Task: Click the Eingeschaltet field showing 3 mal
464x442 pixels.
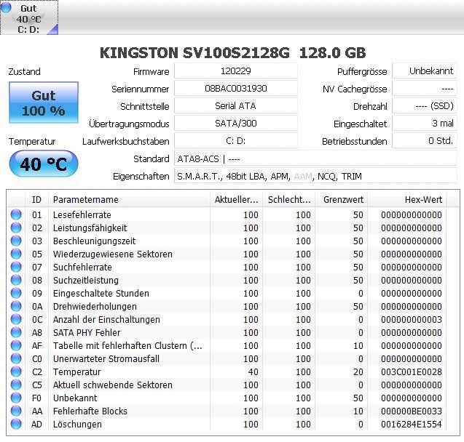Action: (x=425, y=123)
